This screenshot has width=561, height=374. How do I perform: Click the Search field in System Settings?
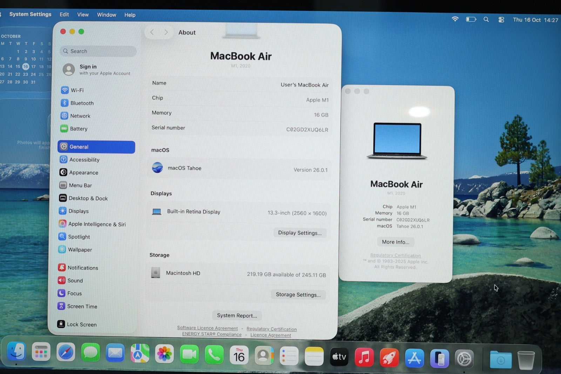(98, 51)
